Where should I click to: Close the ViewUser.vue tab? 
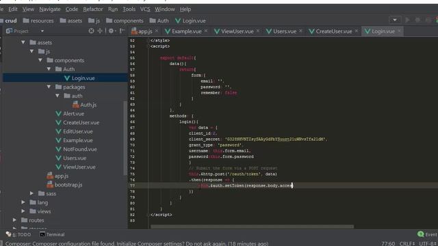[x=258, y=31]
